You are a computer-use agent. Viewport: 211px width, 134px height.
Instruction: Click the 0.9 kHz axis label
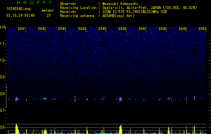[3, 77]
